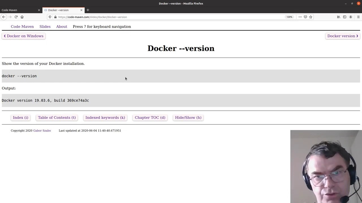Click the Docker version 19.03.6 output line

(x=45, y=100)
